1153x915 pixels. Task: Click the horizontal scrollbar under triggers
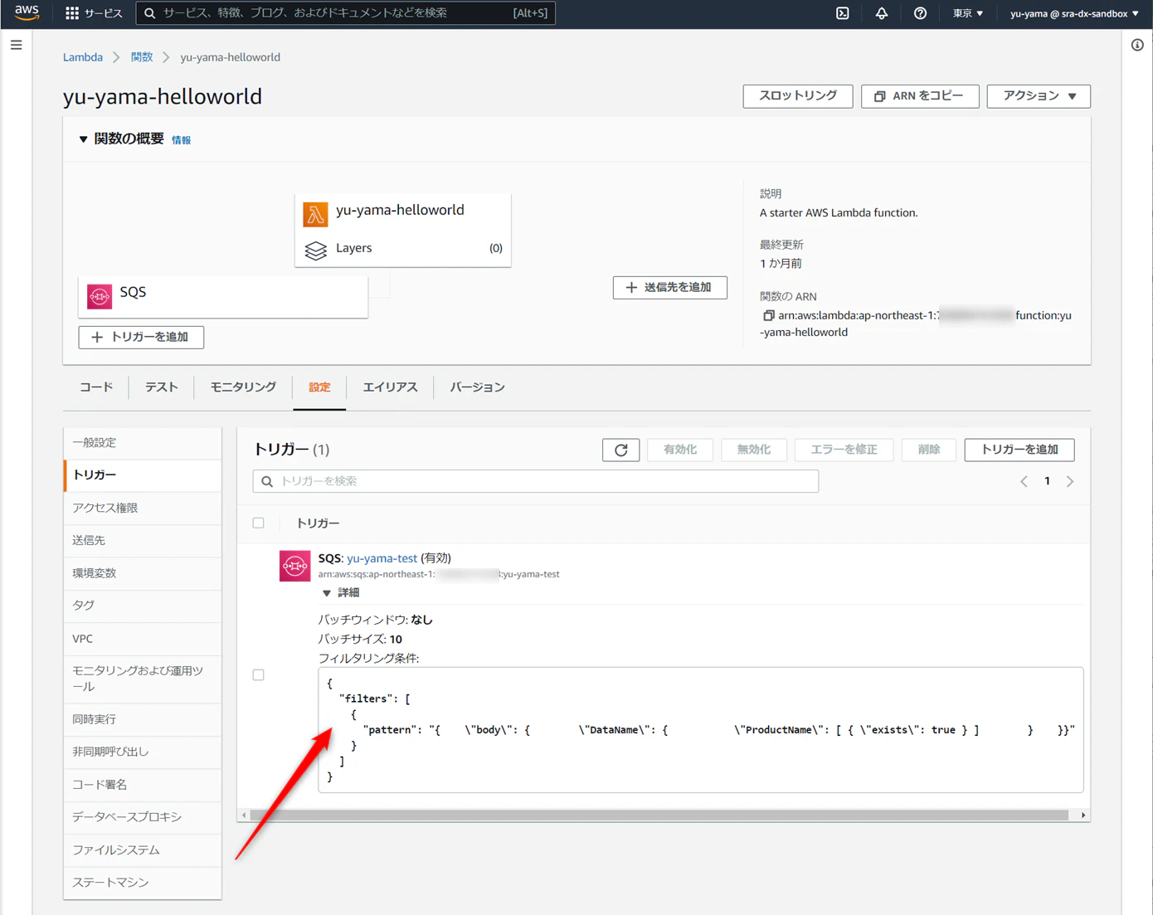[659, 815]
